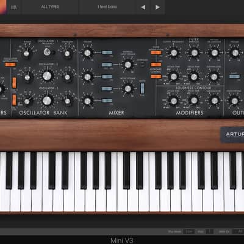
Task: Click the filter Emphasis knob
Action: [x=195, y=53]
